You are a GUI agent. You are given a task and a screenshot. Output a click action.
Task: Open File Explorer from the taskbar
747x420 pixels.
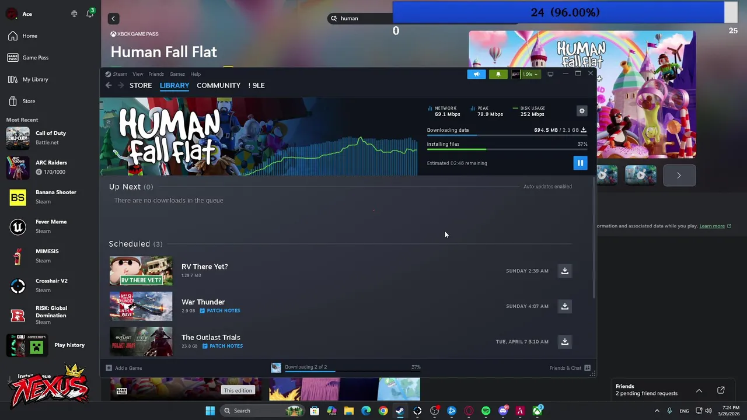point(348,411)
